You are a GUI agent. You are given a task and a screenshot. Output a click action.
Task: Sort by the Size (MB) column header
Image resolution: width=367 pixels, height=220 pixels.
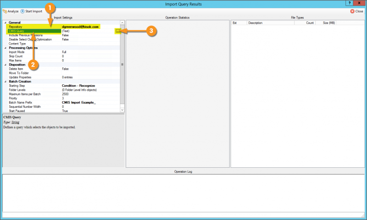pos(327,22)
